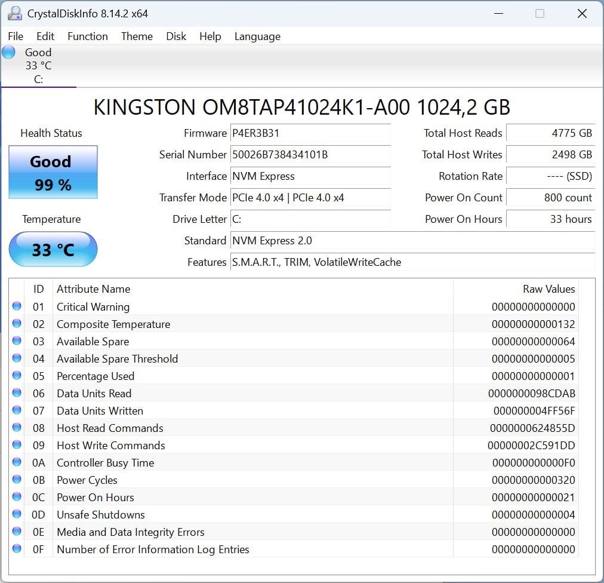Click the Firmware value field P4ER3B31
This screenshot has height=583, width=604.
tap(310, 133)
